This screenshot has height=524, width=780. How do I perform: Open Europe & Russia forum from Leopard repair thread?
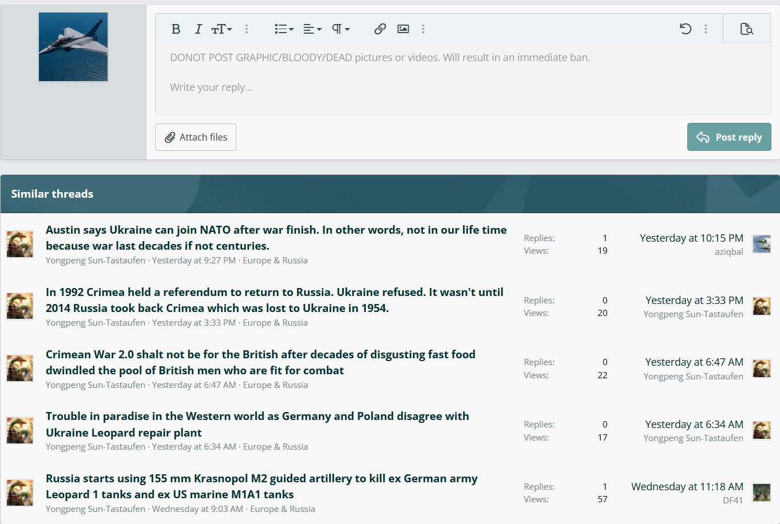pos(275,447)
